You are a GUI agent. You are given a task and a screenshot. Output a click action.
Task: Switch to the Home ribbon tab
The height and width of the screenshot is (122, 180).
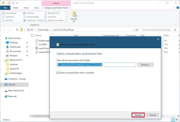pyautogui.click(x=15, y=8)
